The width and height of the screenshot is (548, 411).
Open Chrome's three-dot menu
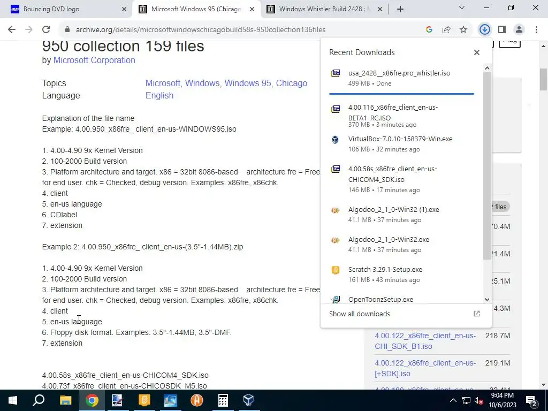[536, 30]
